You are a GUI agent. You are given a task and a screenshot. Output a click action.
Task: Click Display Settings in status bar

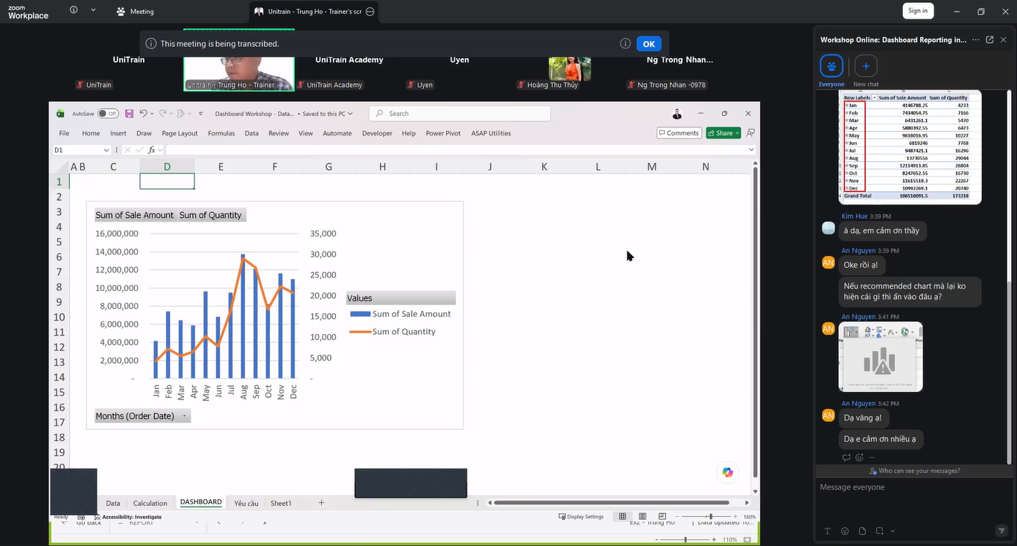click(581, 517)
